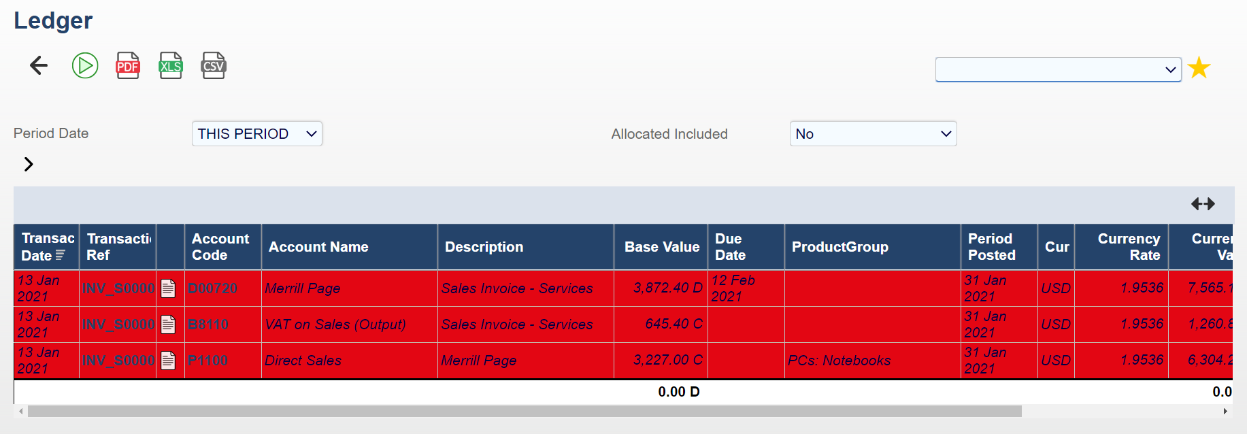1247x434 pixels.
Task: Click the back arrow icon
Action: pos(39,65)
